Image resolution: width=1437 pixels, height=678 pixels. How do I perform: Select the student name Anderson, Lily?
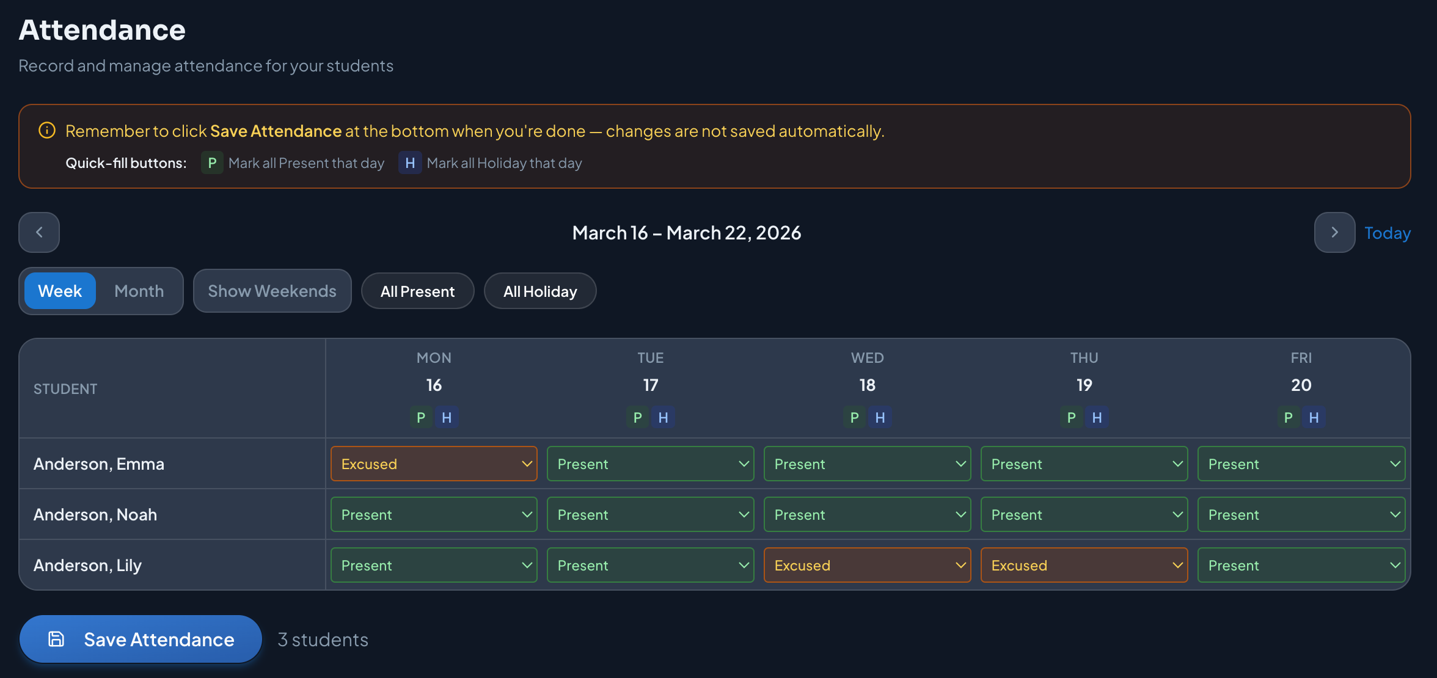pyautogui.click(x=87, y=565)
